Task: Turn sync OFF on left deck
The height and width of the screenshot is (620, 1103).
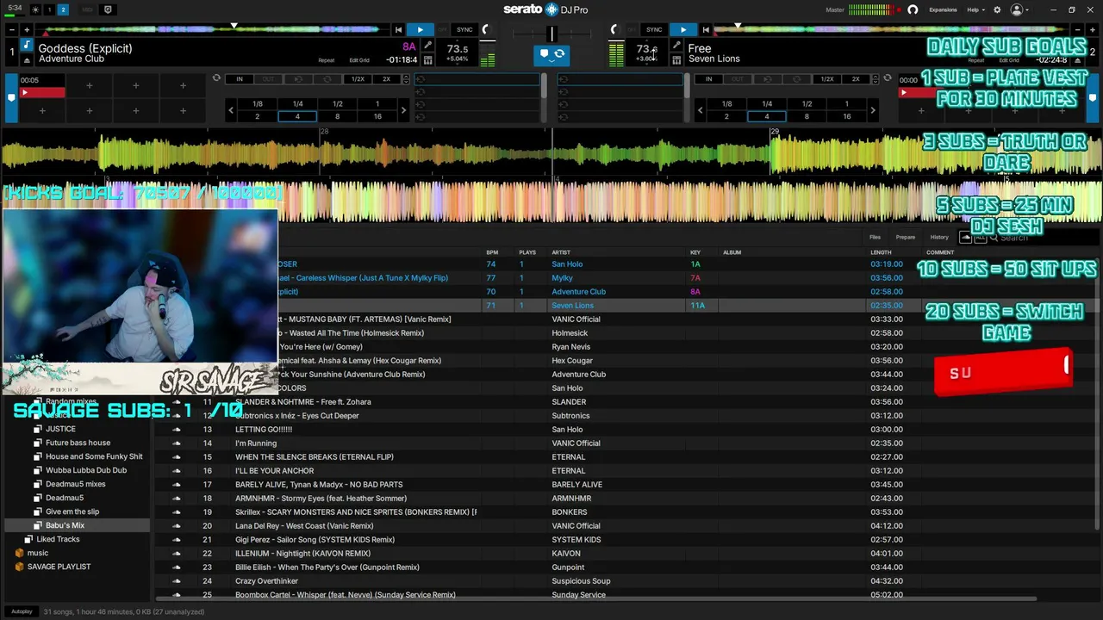Action: (x=442, y=29)
